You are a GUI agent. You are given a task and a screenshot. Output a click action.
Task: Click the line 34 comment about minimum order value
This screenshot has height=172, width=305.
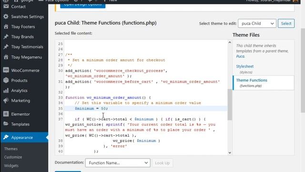point(138,103)
